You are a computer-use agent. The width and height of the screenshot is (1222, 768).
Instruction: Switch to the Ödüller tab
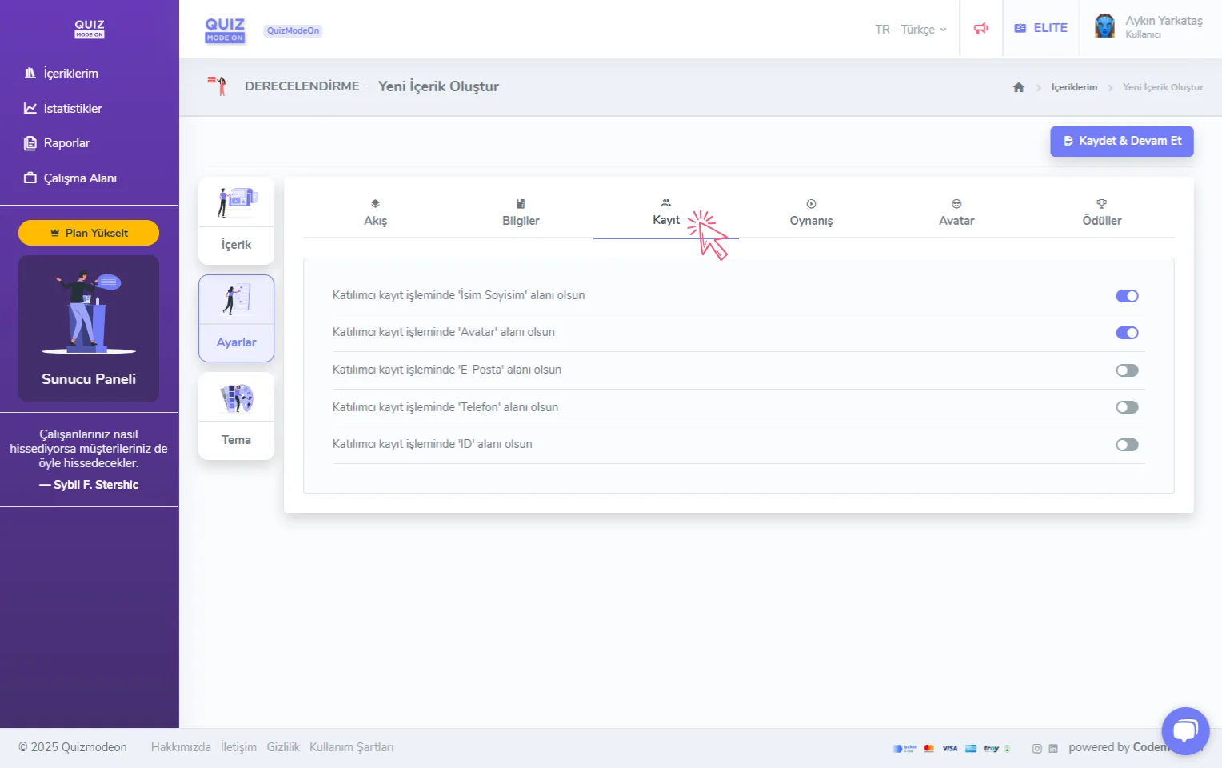pos(1101,213)
